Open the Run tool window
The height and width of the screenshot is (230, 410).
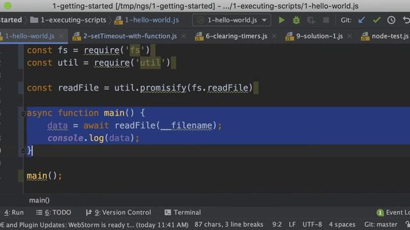[x=14, y=213]
